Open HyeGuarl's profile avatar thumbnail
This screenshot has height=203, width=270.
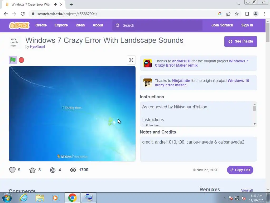(x=14, y=42)
